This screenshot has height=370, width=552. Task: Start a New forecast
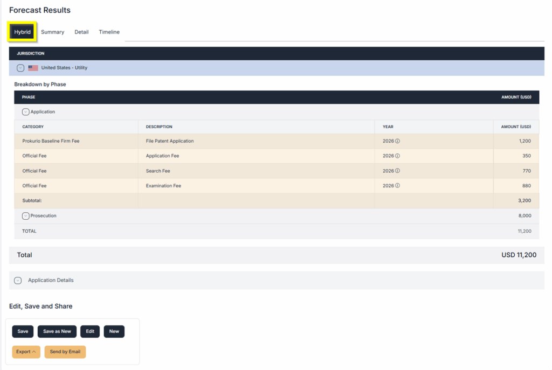point(114,332)
